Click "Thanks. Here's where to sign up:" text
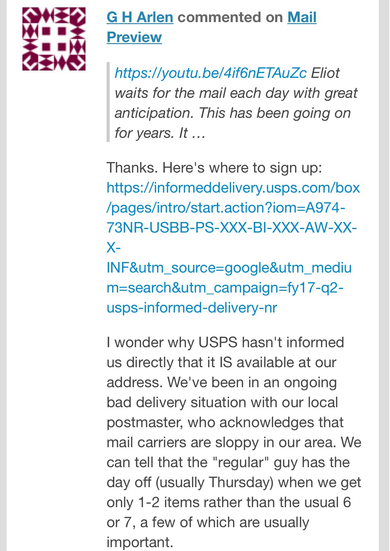Image resolution: width=390 pixels, height=551 pixels. click(214, 168)
